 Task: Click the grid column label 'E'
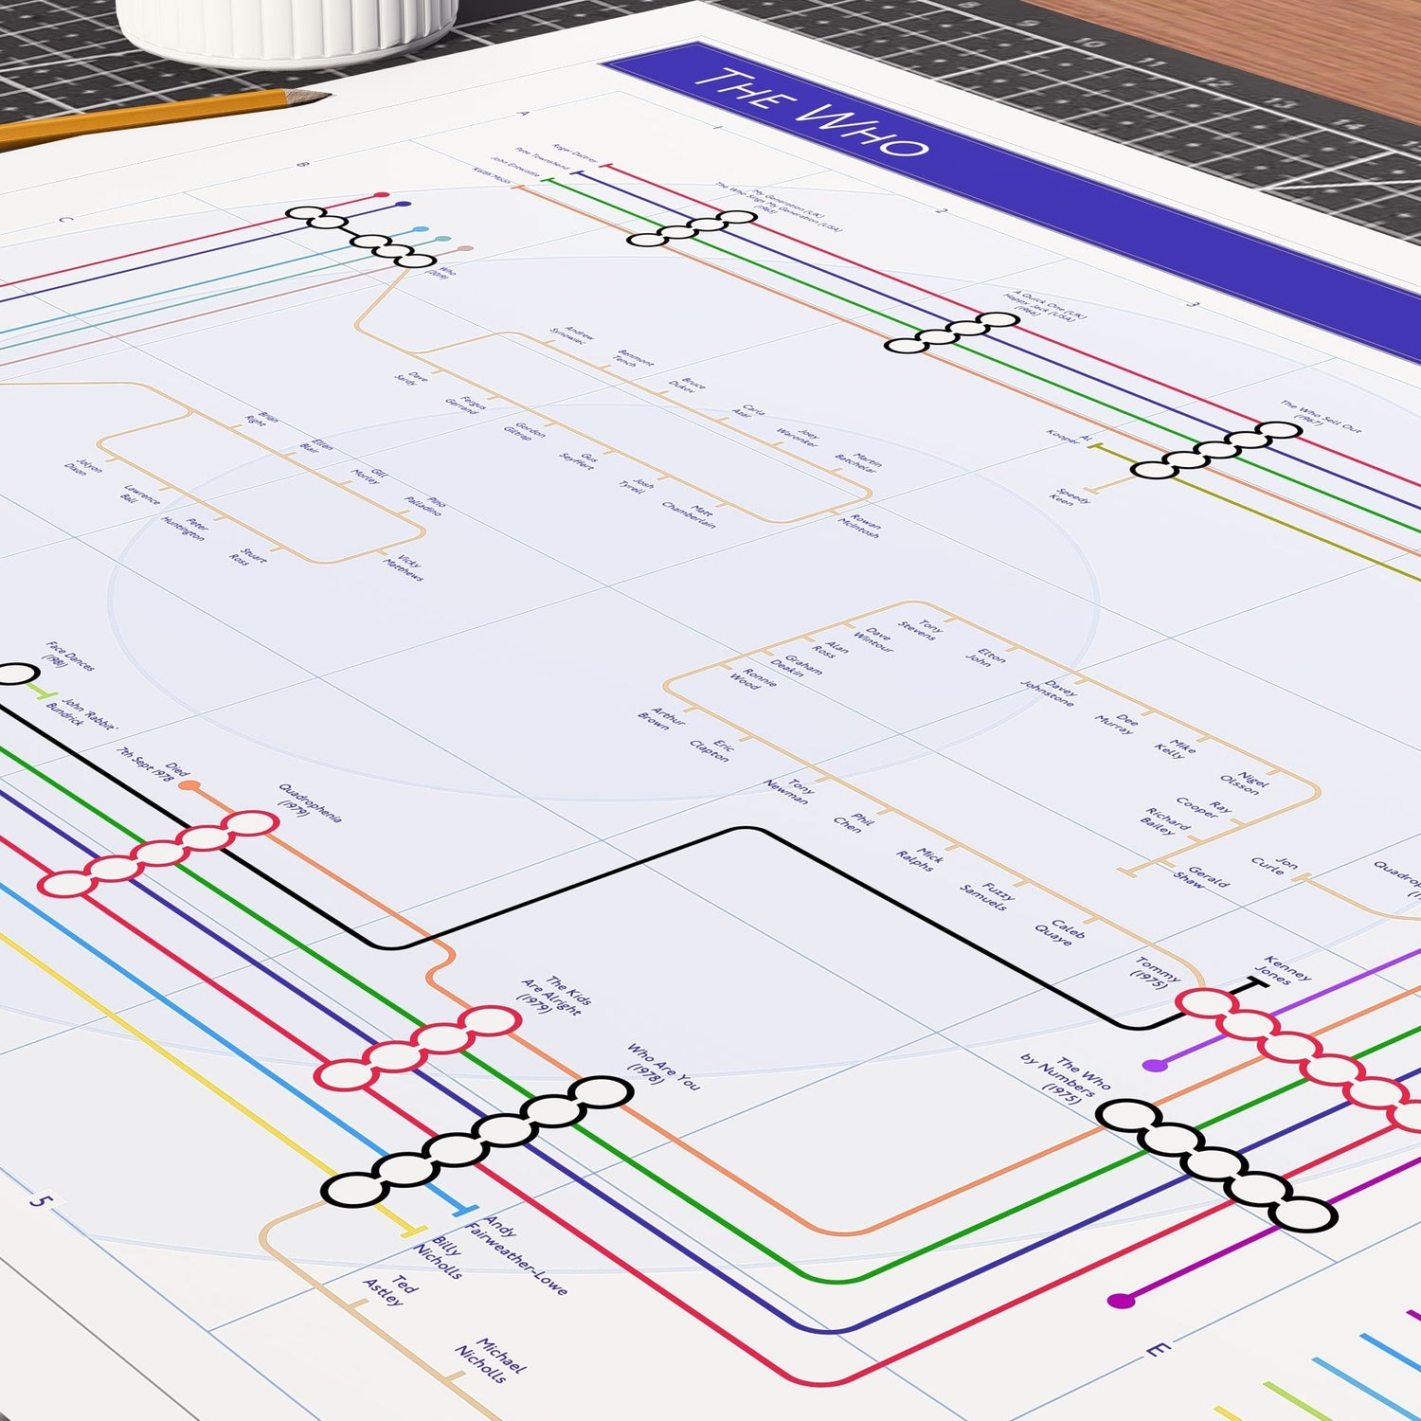click(x=1158, y=1349)
